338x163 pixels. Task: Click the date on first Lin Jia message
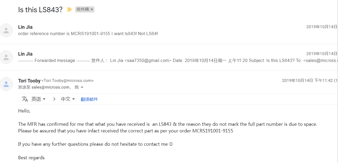pos(322,27)
